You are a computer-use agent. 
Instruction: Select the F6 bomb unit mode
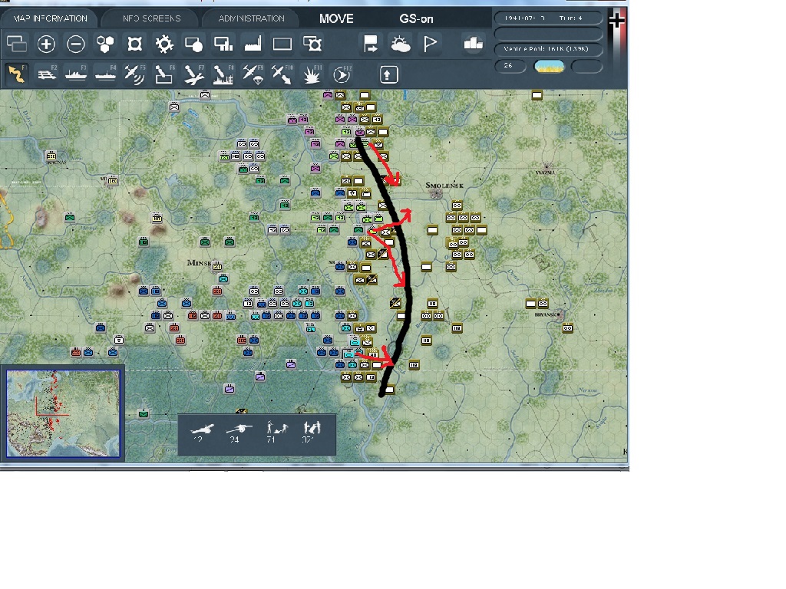(x=164, y=74)
